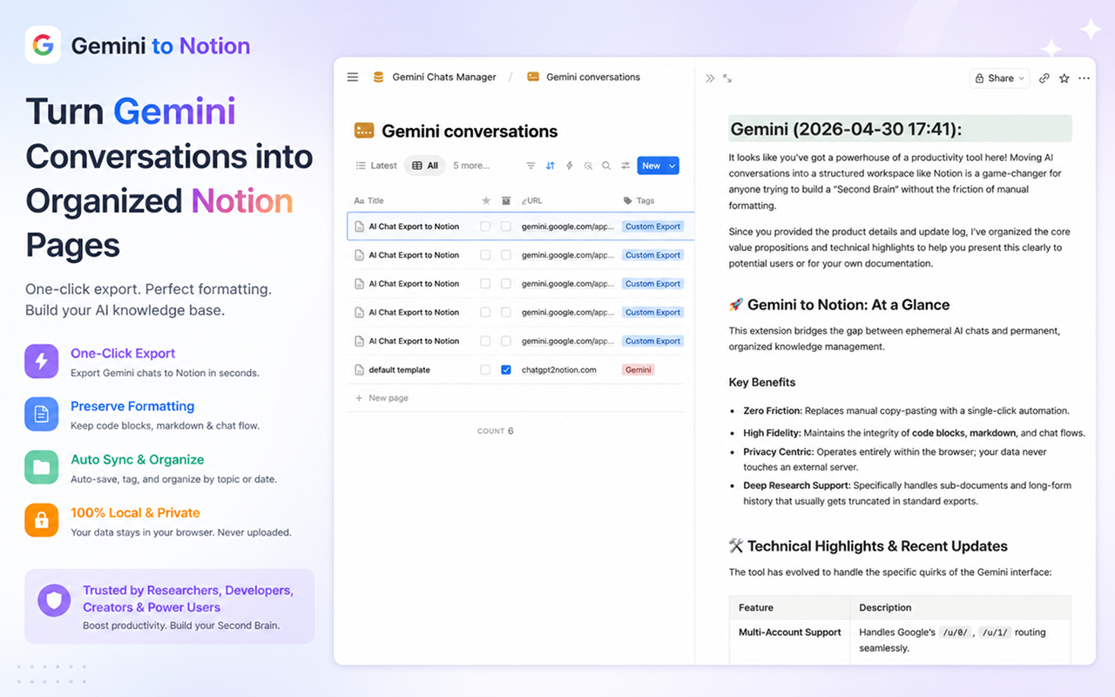Click the Google G logo

coord(43,45)
